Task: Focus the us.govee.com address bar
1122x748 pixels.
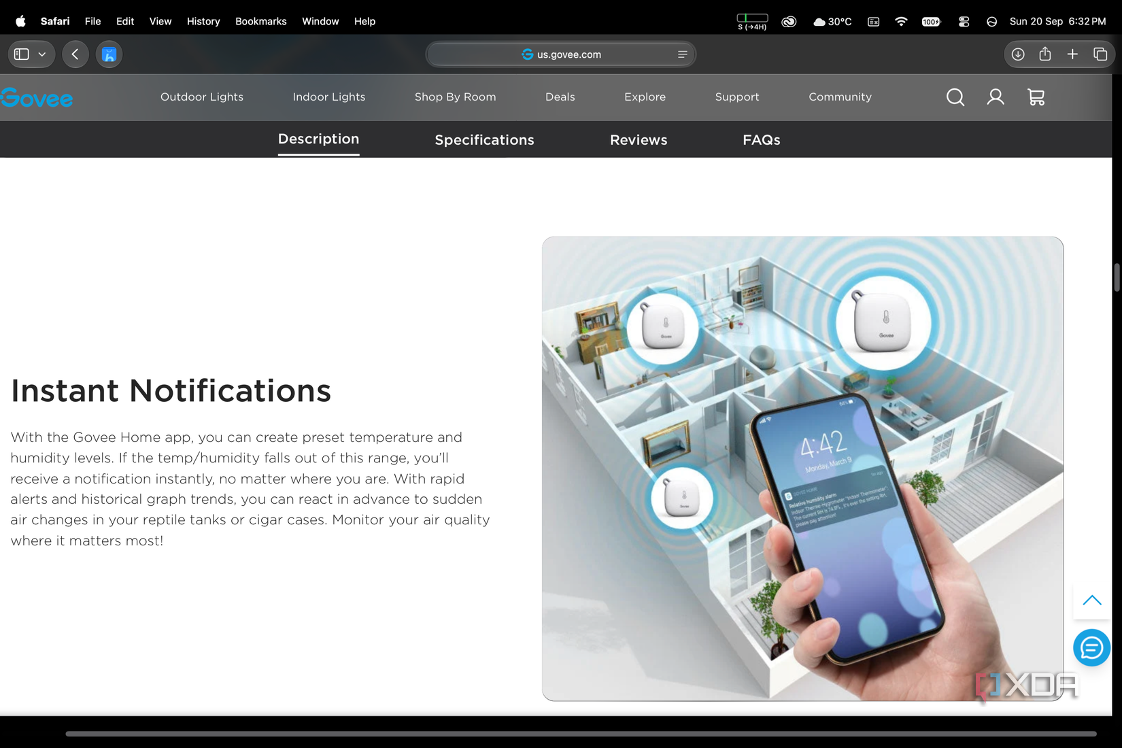Action: click(x=561, y=54)
